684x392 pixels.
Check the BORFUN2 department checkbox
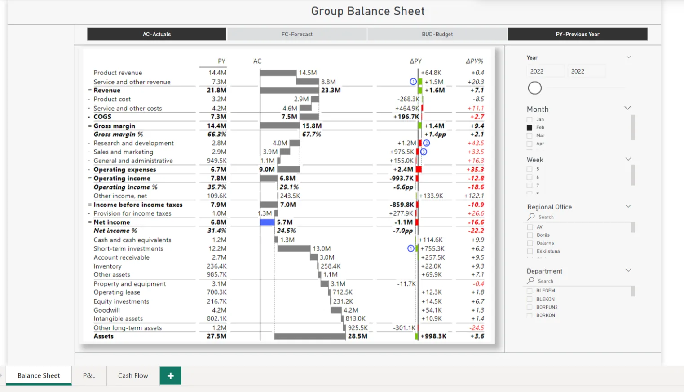coord(530,307)
